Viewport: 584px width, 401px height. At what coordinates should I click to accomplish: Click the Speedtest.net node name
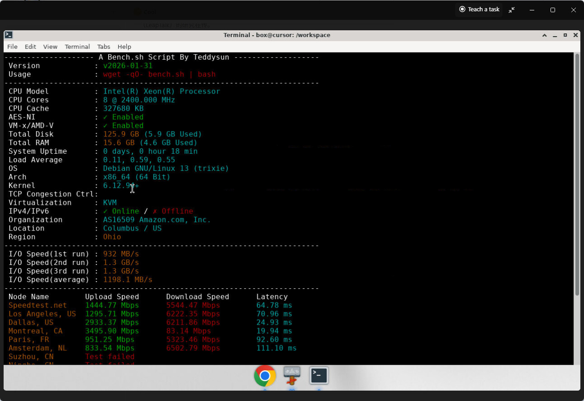tap(38, 306)
